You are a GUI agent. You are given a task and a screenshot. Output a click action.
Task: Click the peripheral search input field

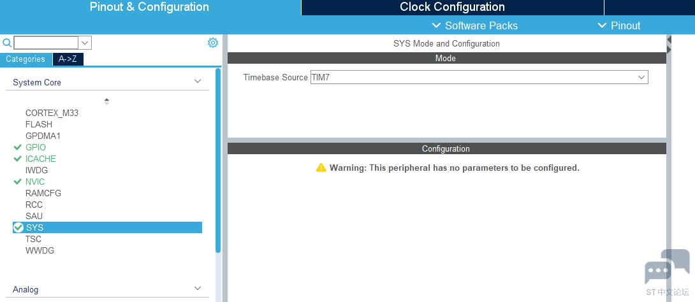46,43
